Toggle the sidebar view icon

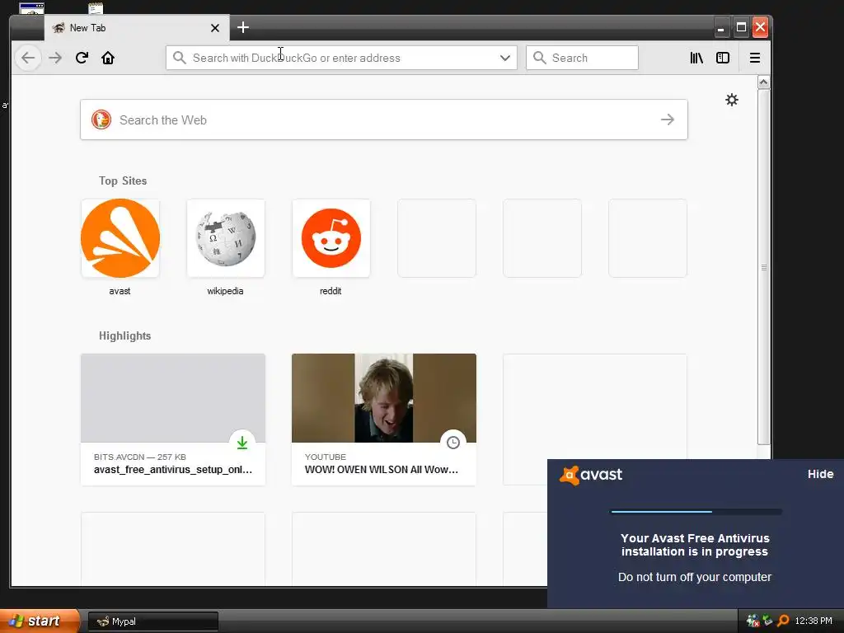point(723,58)
